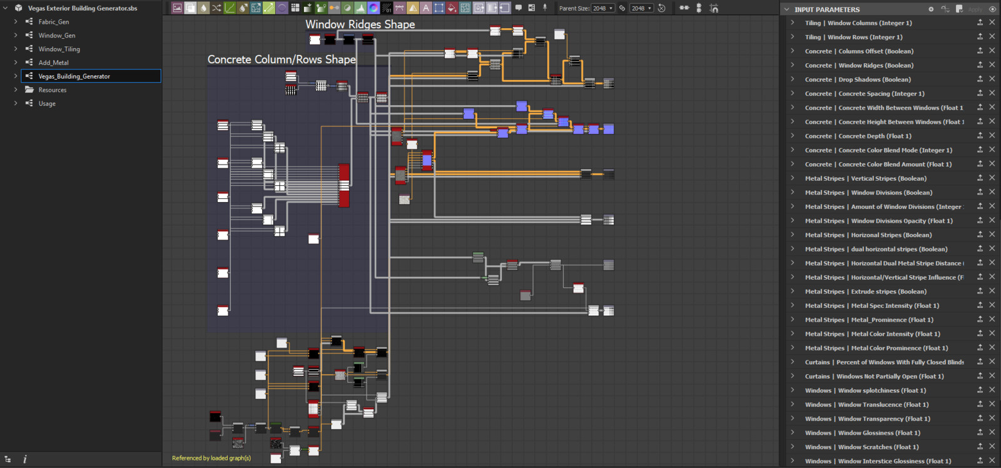Add a Curve node from toolbar
The image size is (1001, 468).
230,8
